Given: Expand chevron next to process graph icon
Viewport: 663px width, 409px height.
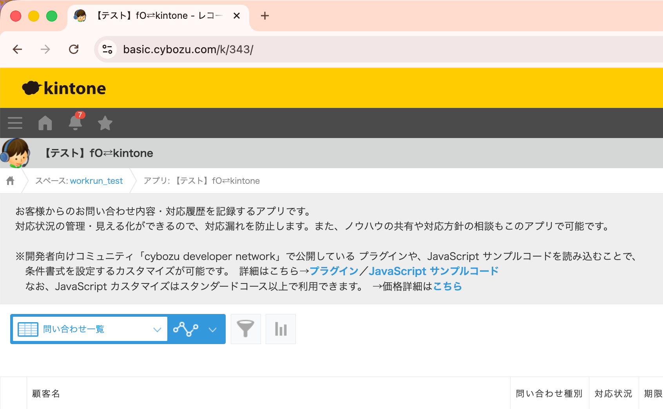Looking at the screenshot, I should point(213,329).
